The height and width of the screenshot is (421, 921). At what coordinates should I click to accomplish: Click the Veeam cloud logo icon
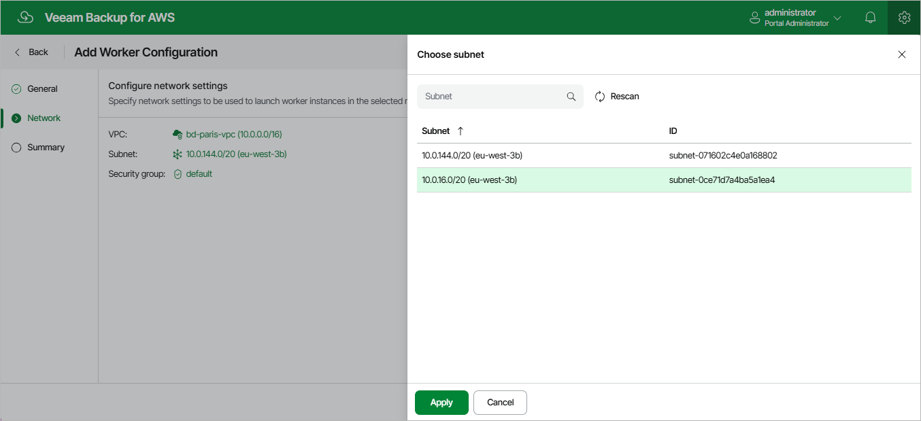[25, 18]
